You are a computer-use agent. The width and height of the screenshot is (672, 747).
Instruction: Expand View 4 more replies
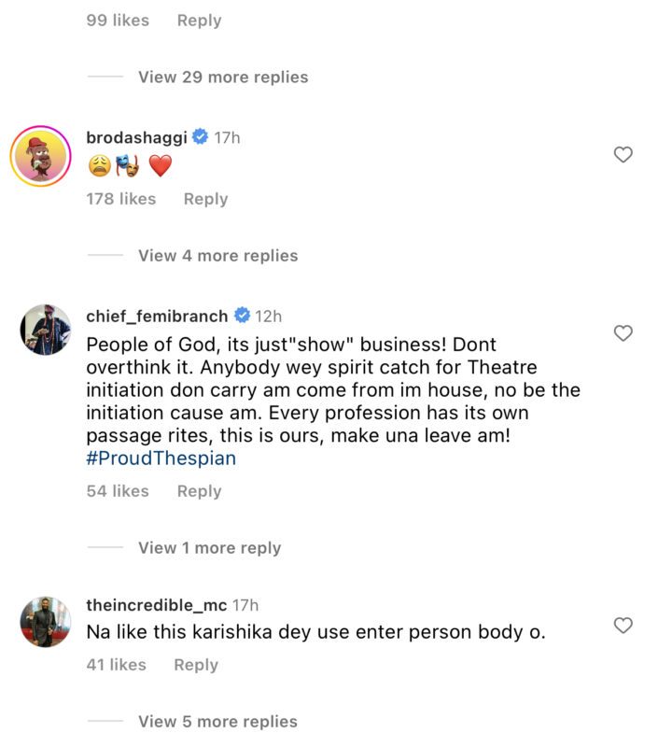[x=217, y=255]
